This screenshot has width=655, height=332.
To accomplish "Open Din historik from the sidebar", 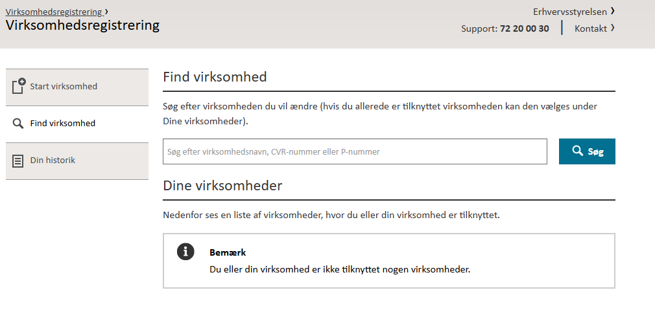I will point(77,161).
